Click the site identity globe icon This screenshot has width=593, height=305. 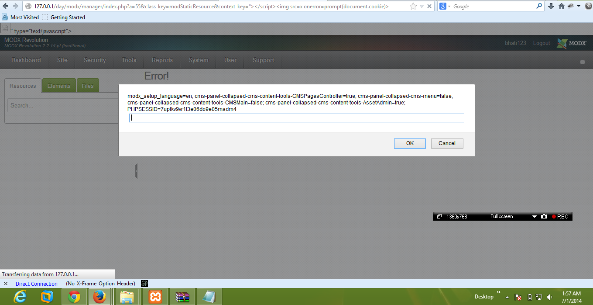[28, 6]
